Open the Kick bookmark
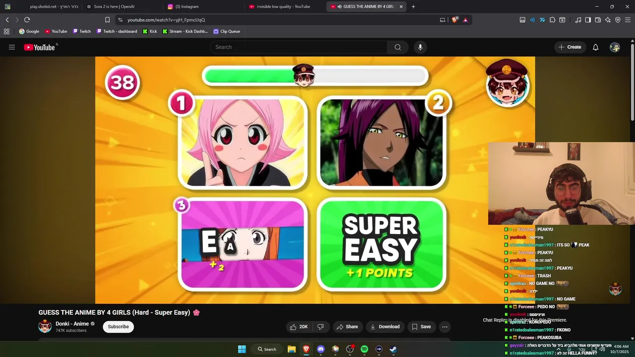This screenshot has height=357, width=635. (x=150, y=31)
